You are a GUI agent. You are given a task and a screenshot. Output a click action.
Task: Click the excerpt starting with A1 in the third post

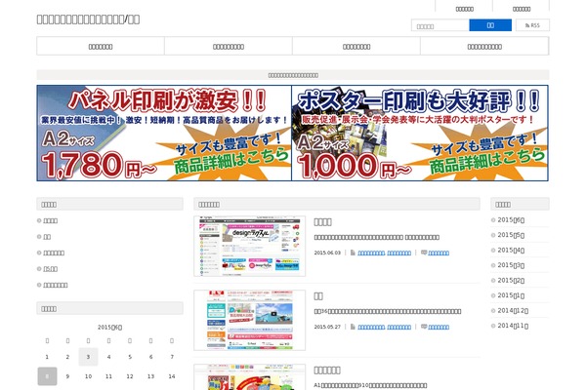click(x=370, y=385)
